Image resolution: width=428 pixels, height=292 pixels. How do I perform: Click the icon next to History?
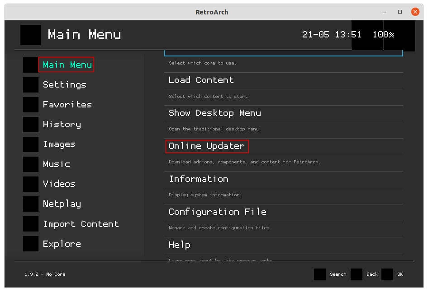coord(31,125)
